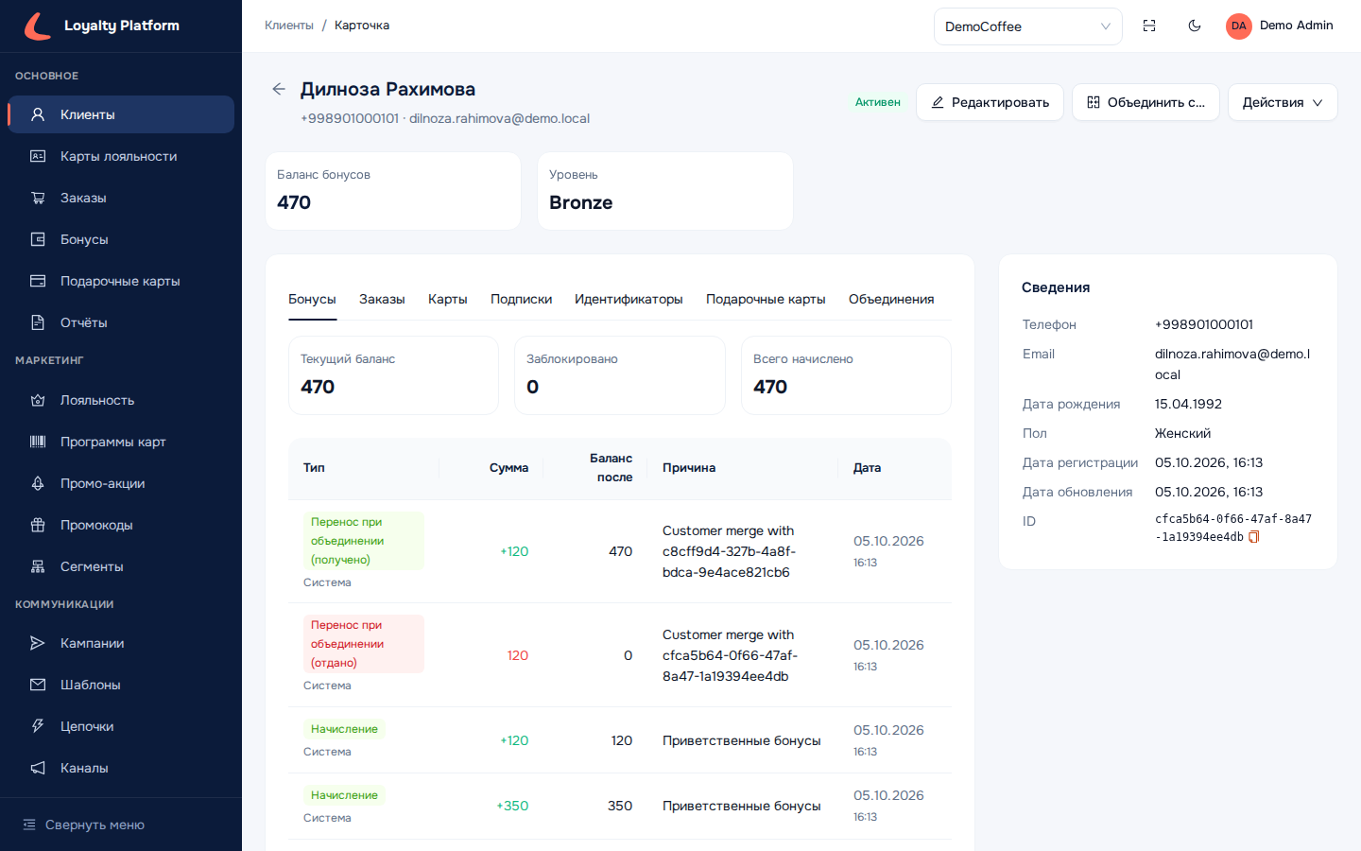Click the Каналы megaphone icon

point(38,768)
